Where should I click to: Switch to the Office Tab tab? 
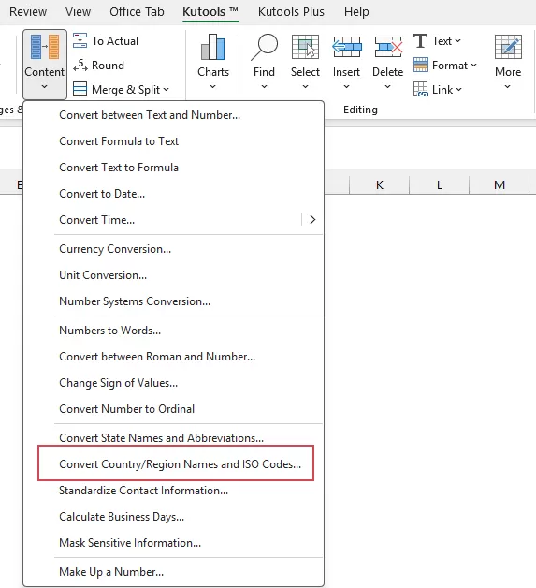click(x=137, y=12)
